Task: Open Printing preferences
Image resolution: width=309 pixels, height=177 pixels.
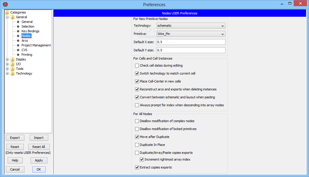Action: [x=27, y=55]
